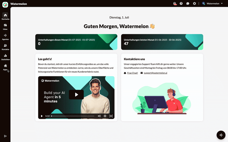228x142 pixels.
Task: Click the 'Los geht's!' heading
Action: click(x=45, y=59)
